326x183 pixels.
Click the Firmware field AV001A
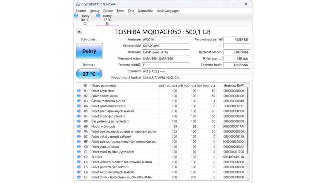coord(165,39)
